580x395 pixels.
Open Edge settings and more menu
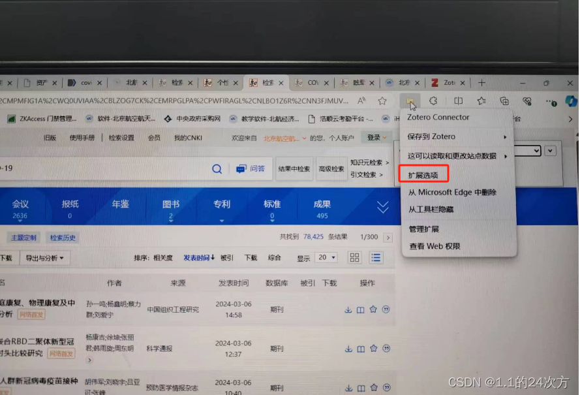[551, 101]
